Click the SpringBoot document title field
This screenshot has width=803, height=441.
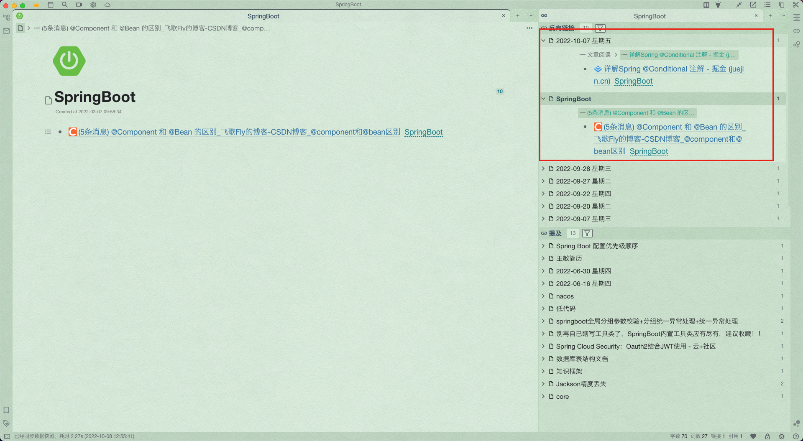tap(95, 97)
